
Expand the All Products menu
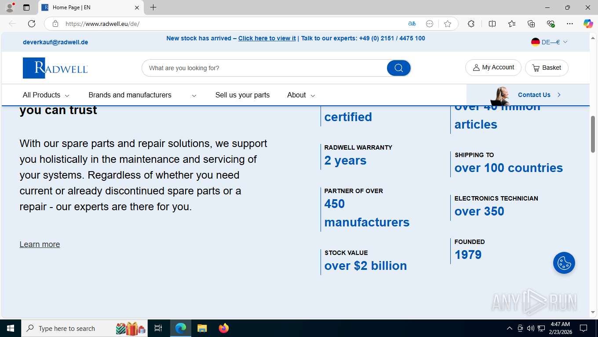coord(46,95)
